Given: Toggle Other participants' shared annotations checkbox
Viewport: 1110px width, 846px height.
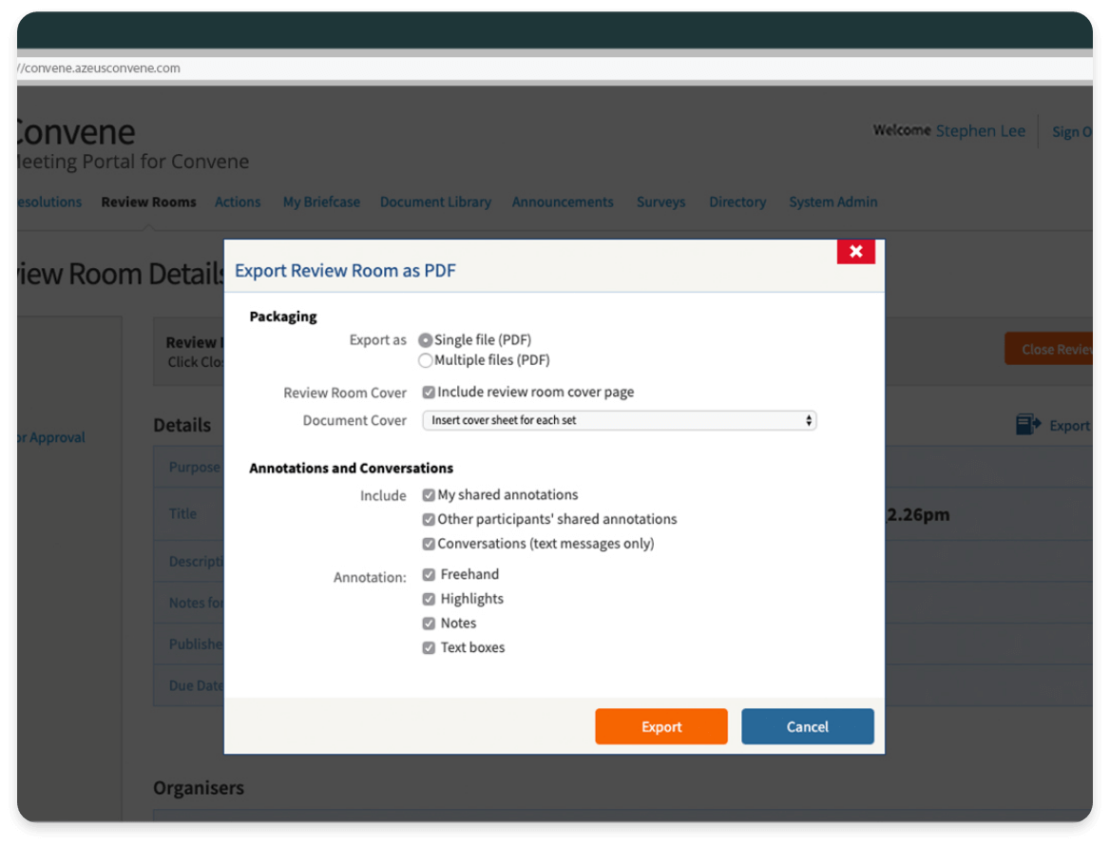Looking at the screenshot, I should point(429,520).
